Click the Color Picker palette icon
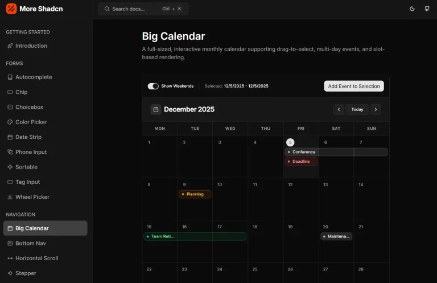The image size is (437, 283). (10, 122)
